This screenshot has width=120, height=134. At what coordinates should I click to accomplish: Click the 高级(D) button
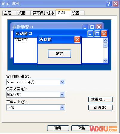tap(100, 107)
